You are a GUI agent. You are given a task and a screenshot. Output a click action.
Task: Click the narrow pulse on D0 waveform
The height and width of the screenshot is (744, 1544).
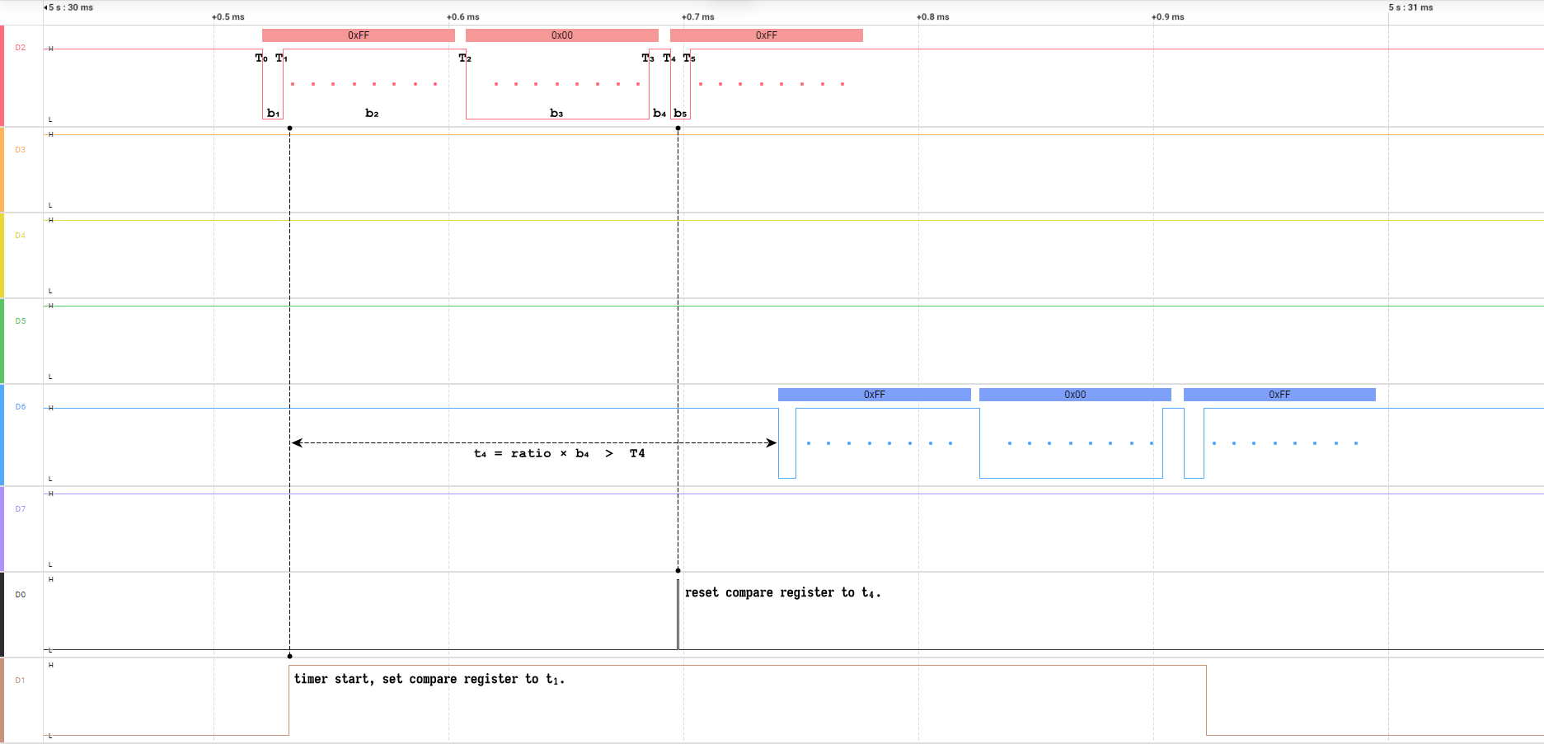click(x=678, y=614)
